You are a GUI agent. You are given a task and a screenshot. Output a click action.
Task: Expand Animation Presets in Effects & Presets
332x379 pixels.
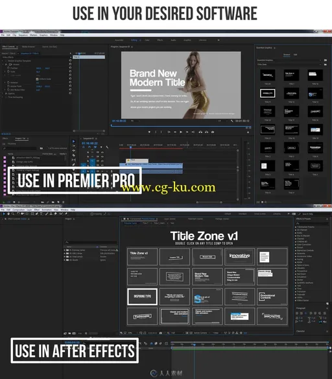pyautogui.click(x=296, y=227)
